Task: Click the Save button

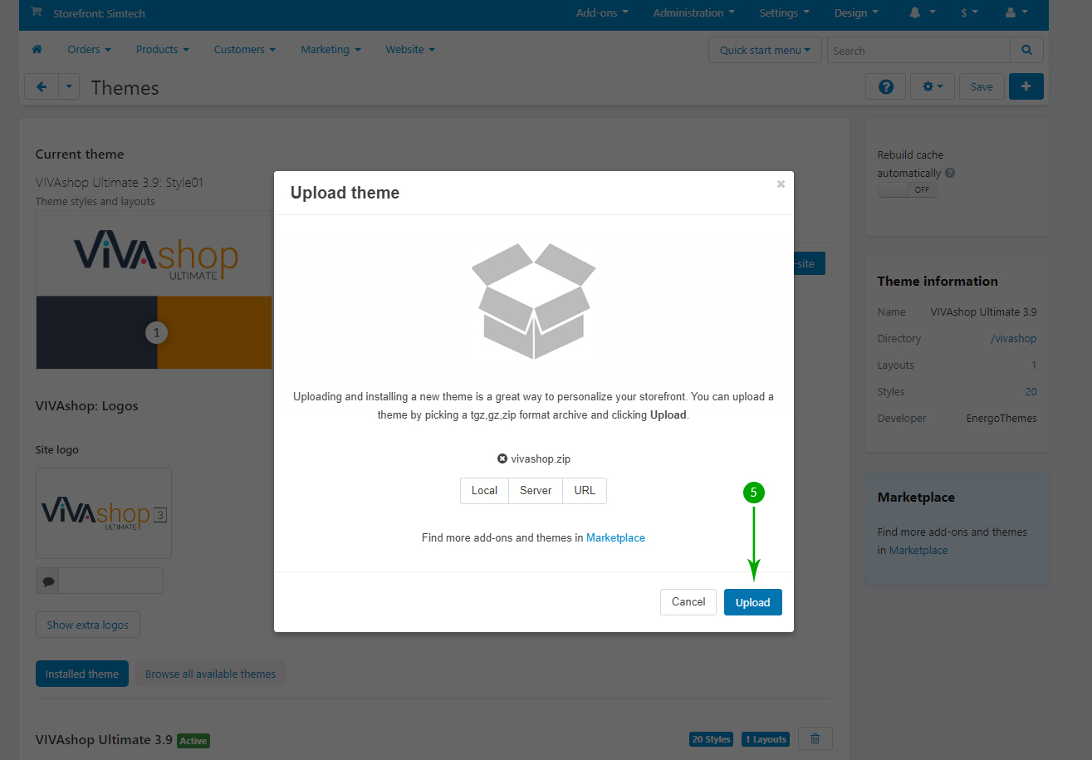Action: (982, 86)
